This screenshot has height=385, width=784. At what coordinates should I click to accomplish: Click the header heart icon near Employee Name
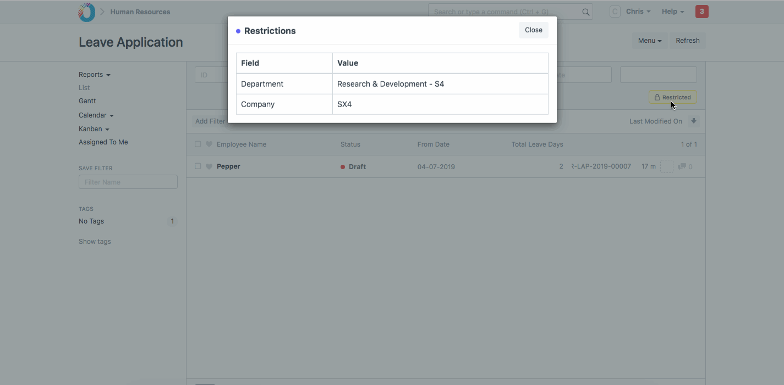[209, 144]
